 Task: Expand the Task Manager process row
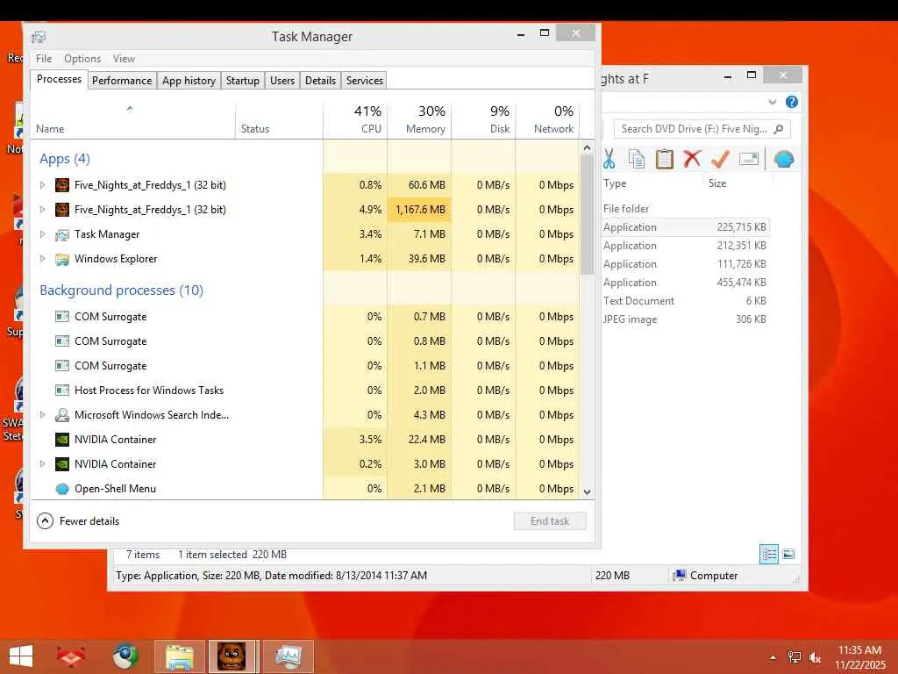click(x=42, y=234)
